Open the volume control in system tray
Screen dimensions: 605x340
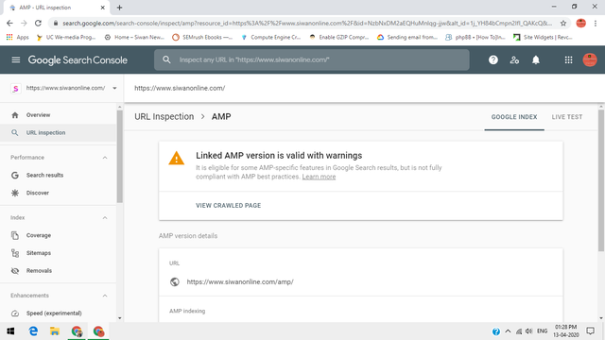click(528, 331)
